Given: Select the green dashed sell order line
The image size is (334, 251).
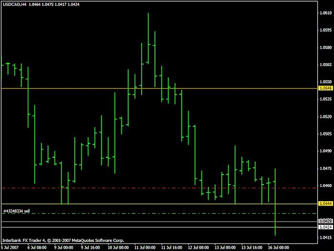Looking at the screenshot, I should coord(159,213).
